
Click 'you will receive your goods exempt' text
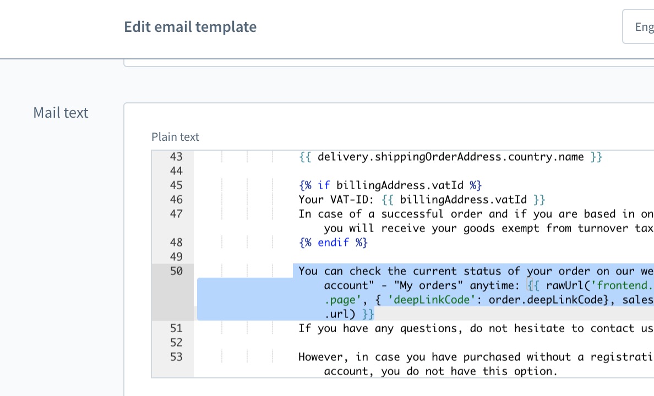488,228
